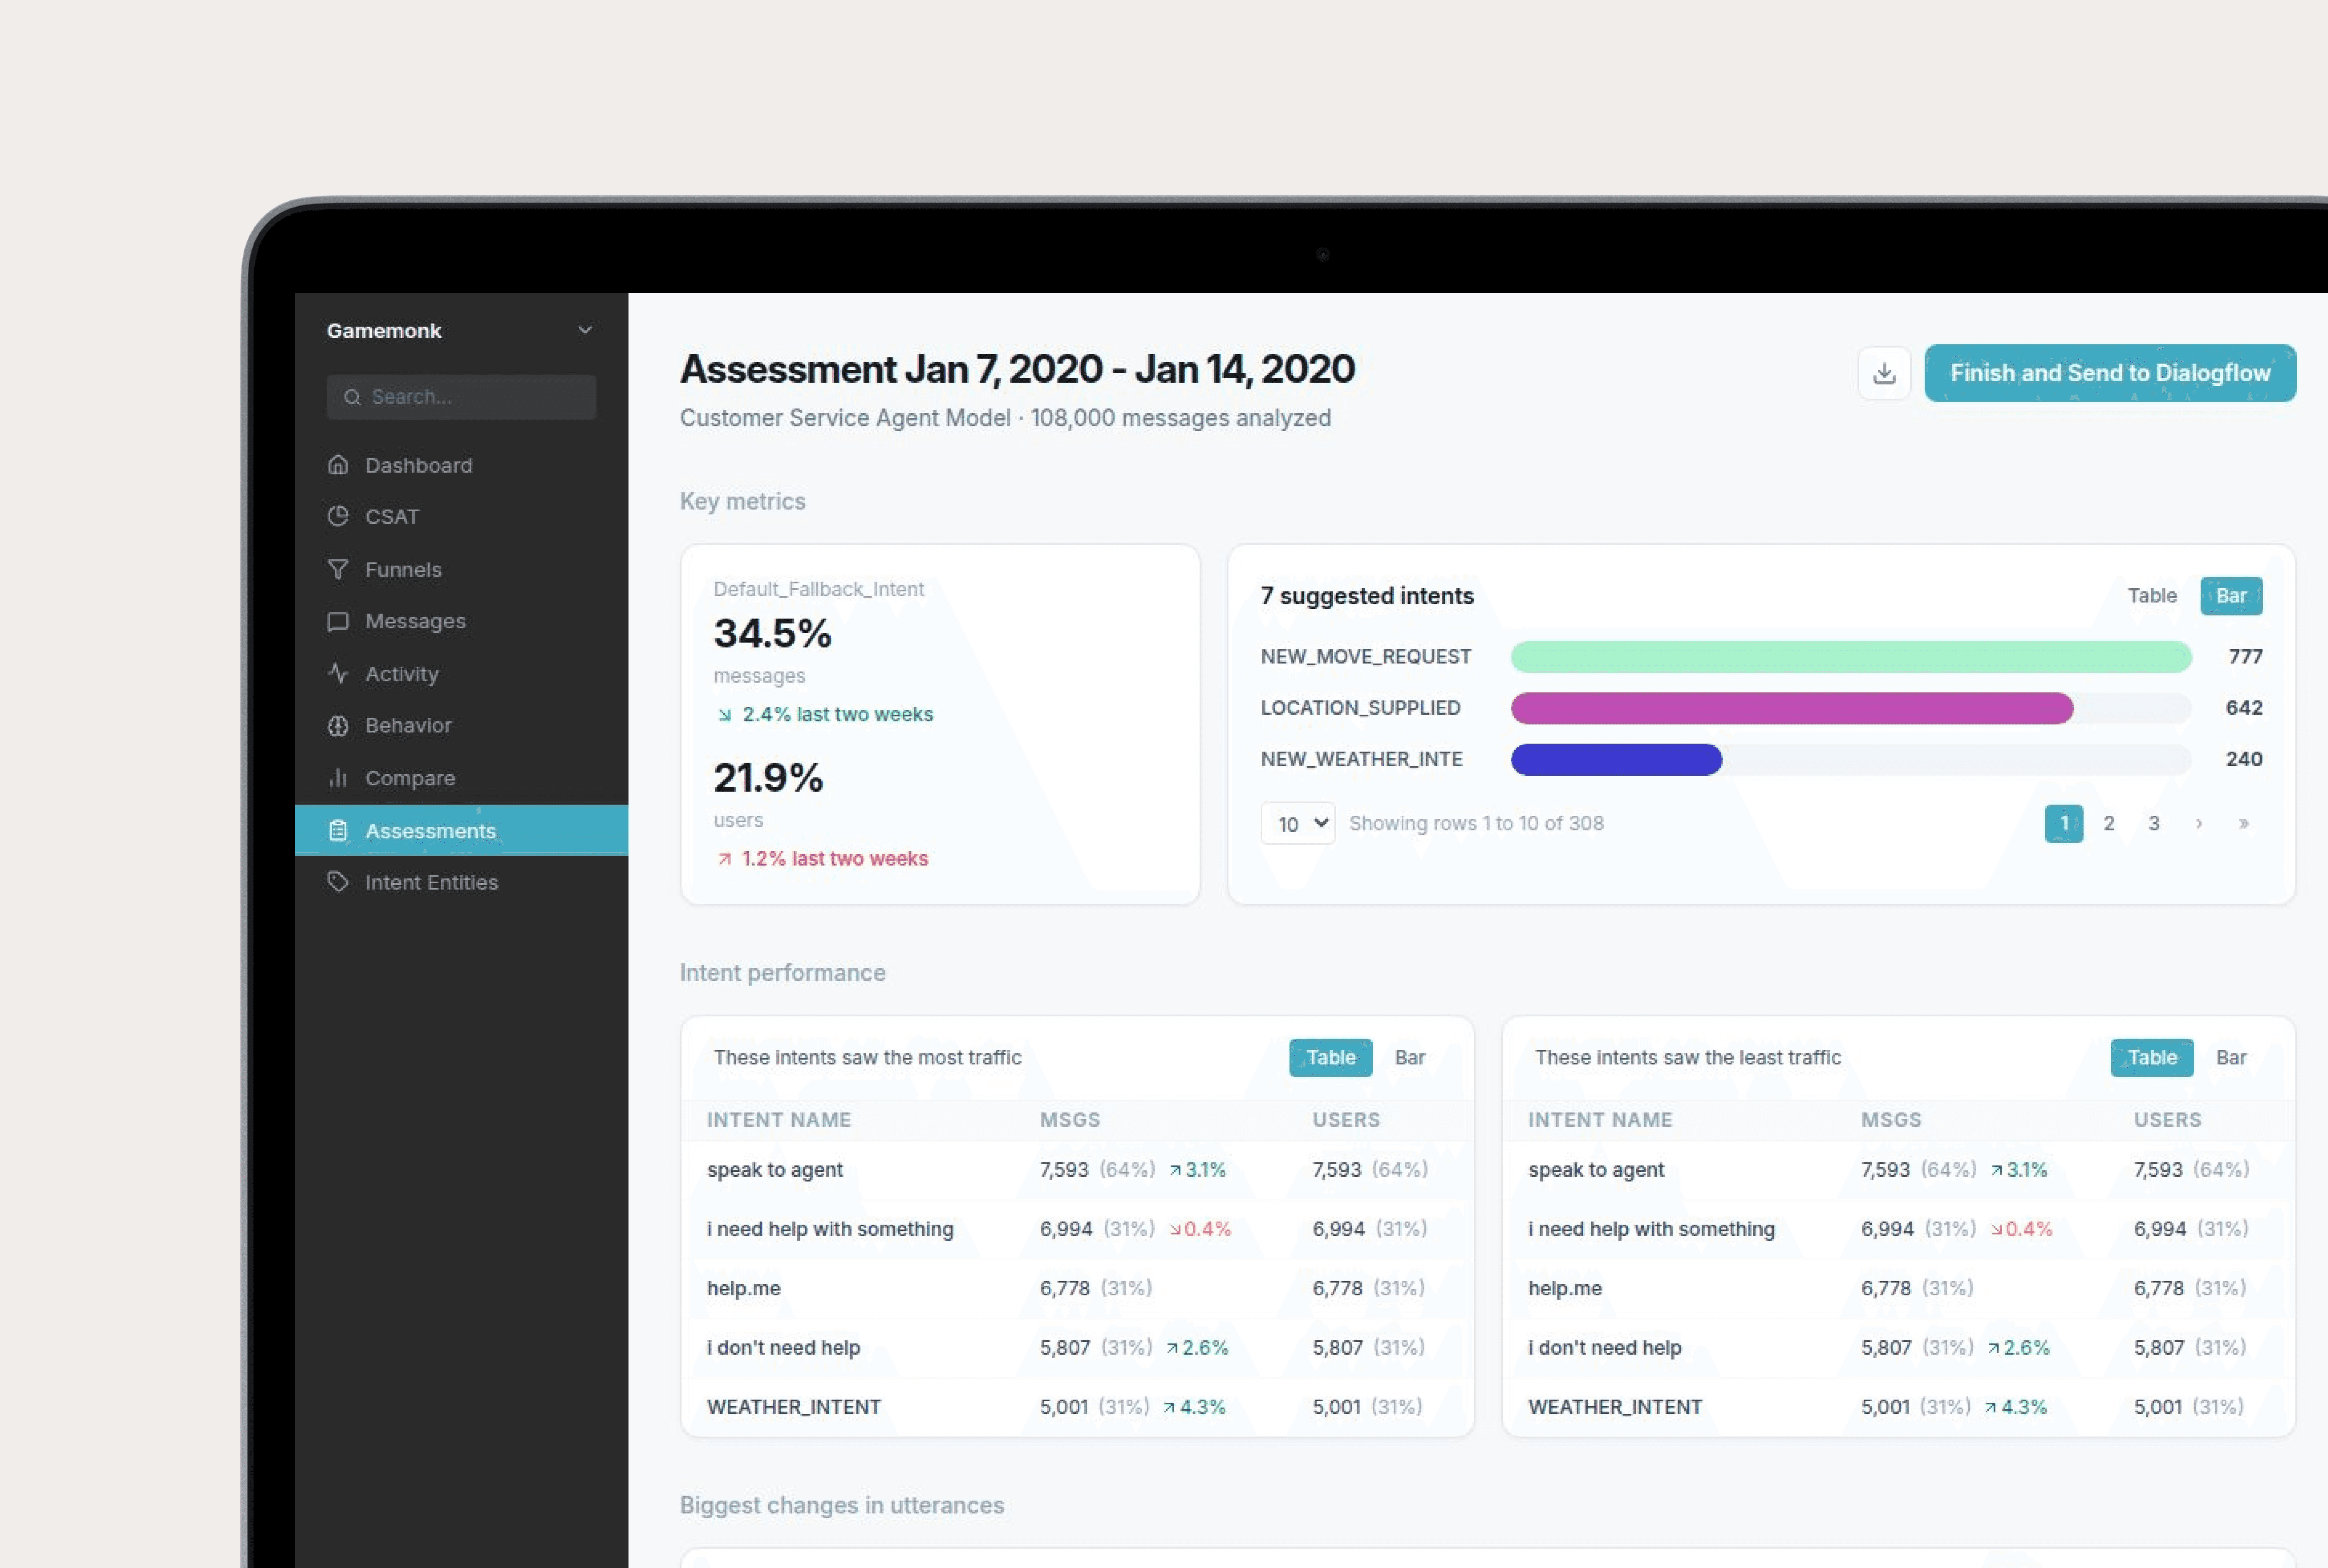Click the purple LOCATION_SUPPLIED bar

pyautogui.click(x=1791, y=708)
